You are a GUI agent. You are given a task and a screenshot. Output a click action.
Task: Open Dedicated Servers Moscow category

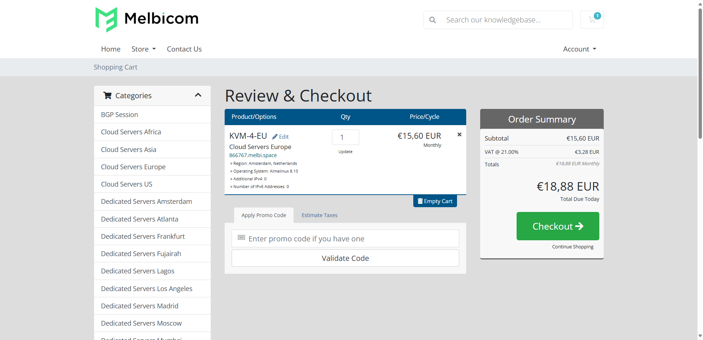click(x=152, y=323)
